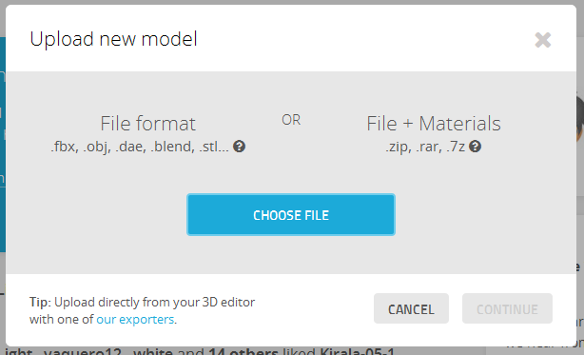Click the 'Upload new model' title text
This screenshot has width=584, height=355.
coord(113,39)
